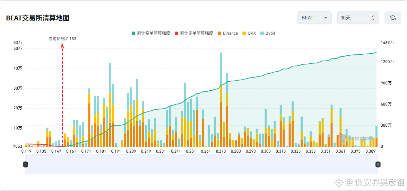Click the 0.181 price axis label
The image size is (407, 191).
[101, 151]
